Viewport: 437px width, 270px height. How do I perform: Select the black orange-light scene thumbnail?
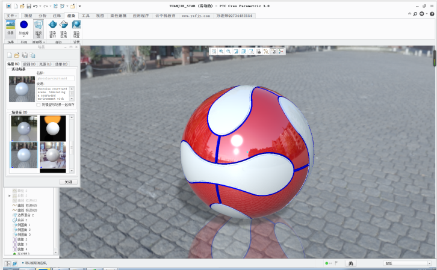53,128
